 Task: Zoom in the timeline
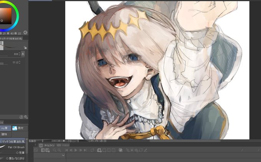click(x=59, y=151)
